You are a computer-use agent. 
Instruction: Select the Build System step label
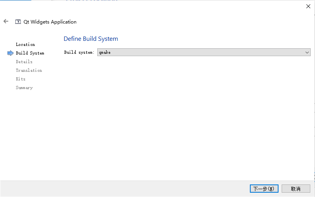pos(30,53)
